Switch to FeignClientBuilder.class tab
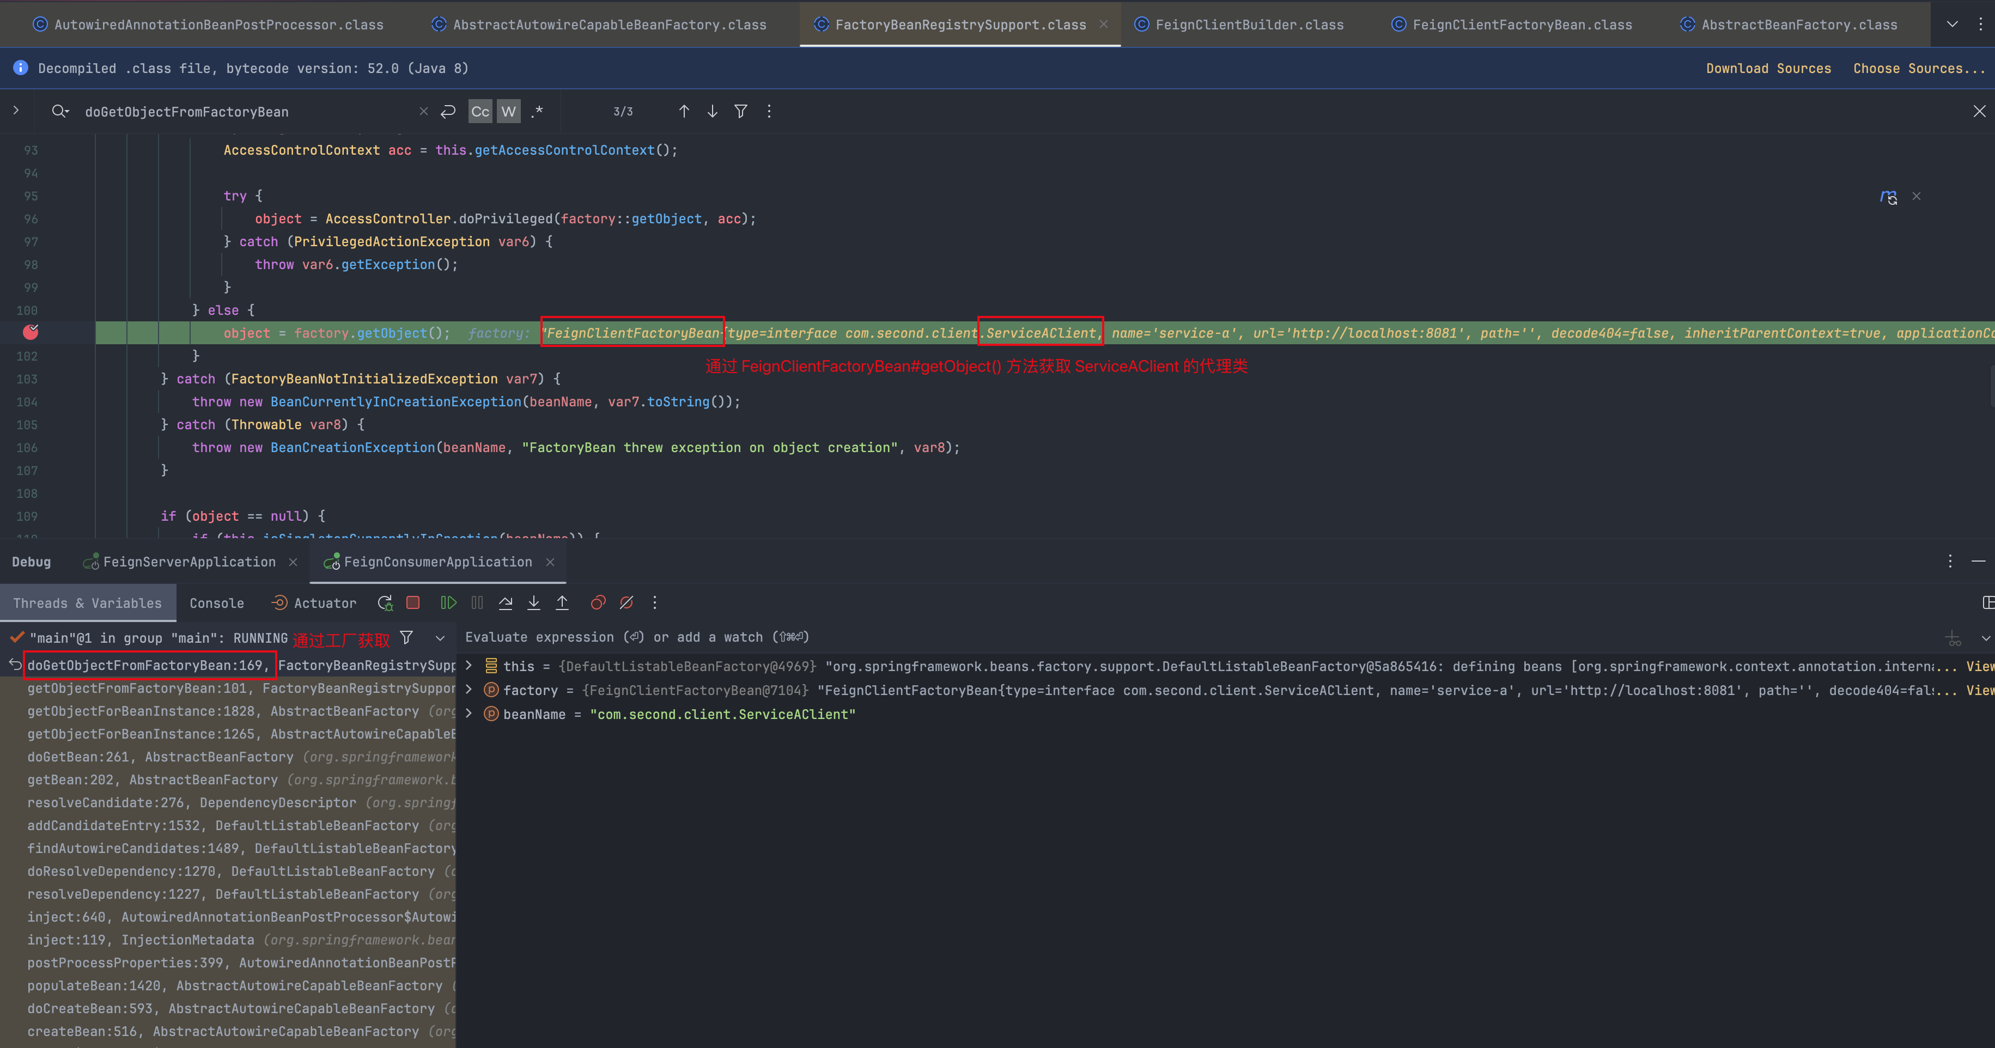 coord(1238,25)
